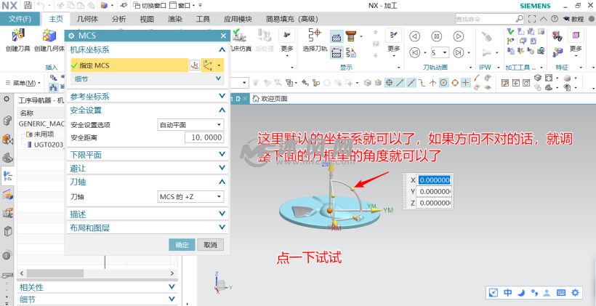
Task: Open the CSYS dialog icon beside 指定 MCS
Action: [x=195, y=65]
